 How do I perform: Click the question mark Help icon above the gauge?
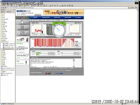point(65,23)
